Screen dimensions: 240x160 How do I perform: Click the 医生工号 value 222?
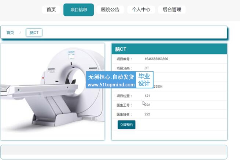click(x=147, y=105)
